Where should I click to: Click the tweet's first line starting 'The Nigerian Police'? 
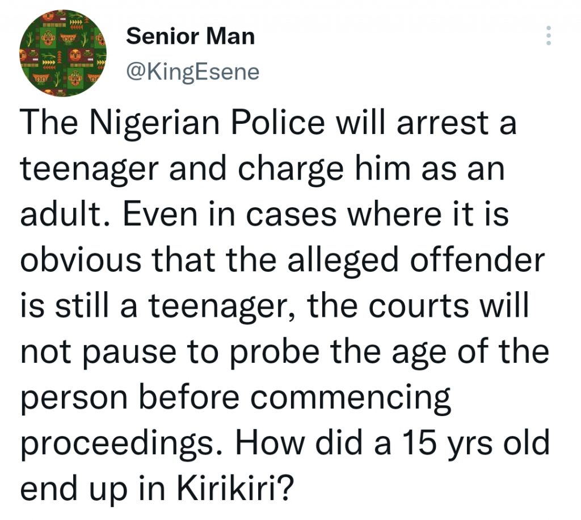tap(268, 123)
